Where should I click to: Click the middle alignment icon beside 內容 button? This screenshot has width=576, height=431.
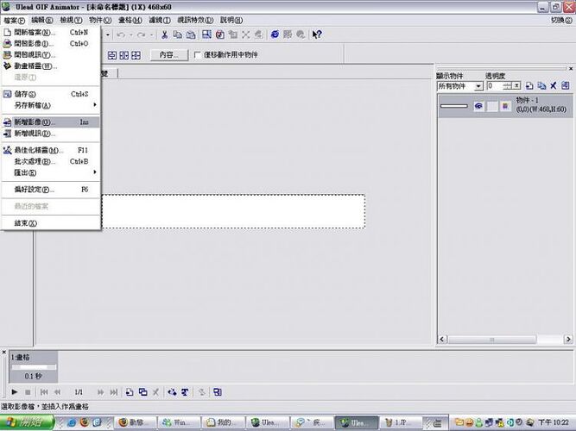[x=124, y=55]
